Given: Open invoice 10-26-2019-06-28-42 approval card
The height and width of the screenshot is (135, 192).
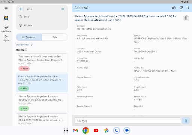Looking at the screenshot, I should (x=42, y=83).
